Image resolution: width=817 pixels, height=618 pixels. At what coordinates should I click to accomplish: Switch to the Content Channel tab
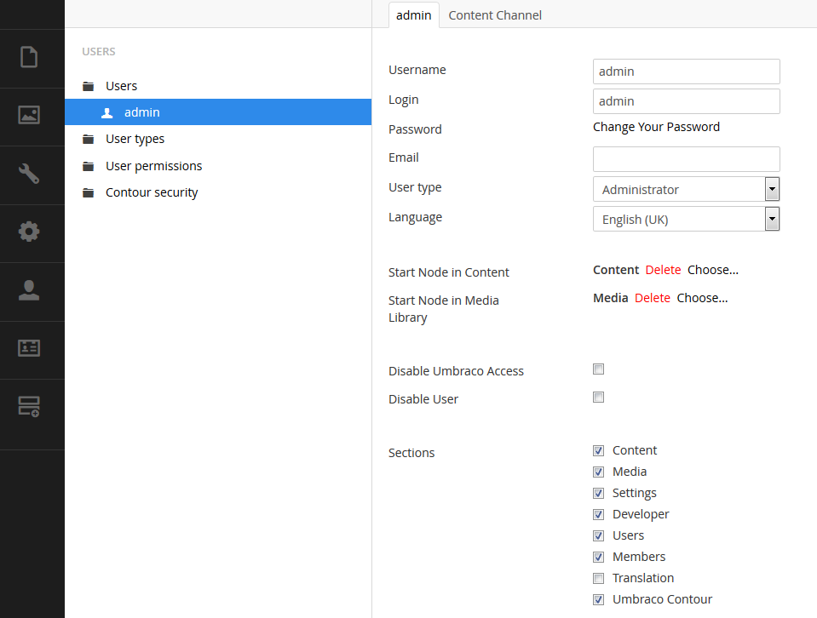coord(495,15)
